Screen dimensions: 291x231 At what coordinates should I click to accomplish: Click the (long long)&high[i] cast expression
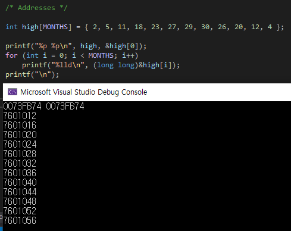click(134, 65)
